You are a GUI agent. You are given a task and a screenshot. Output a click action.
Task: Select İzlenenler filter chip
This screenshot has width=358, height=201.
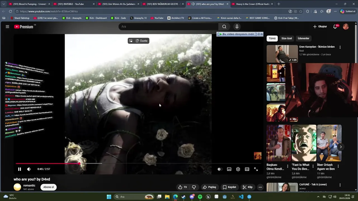click(x=303, y=38)
